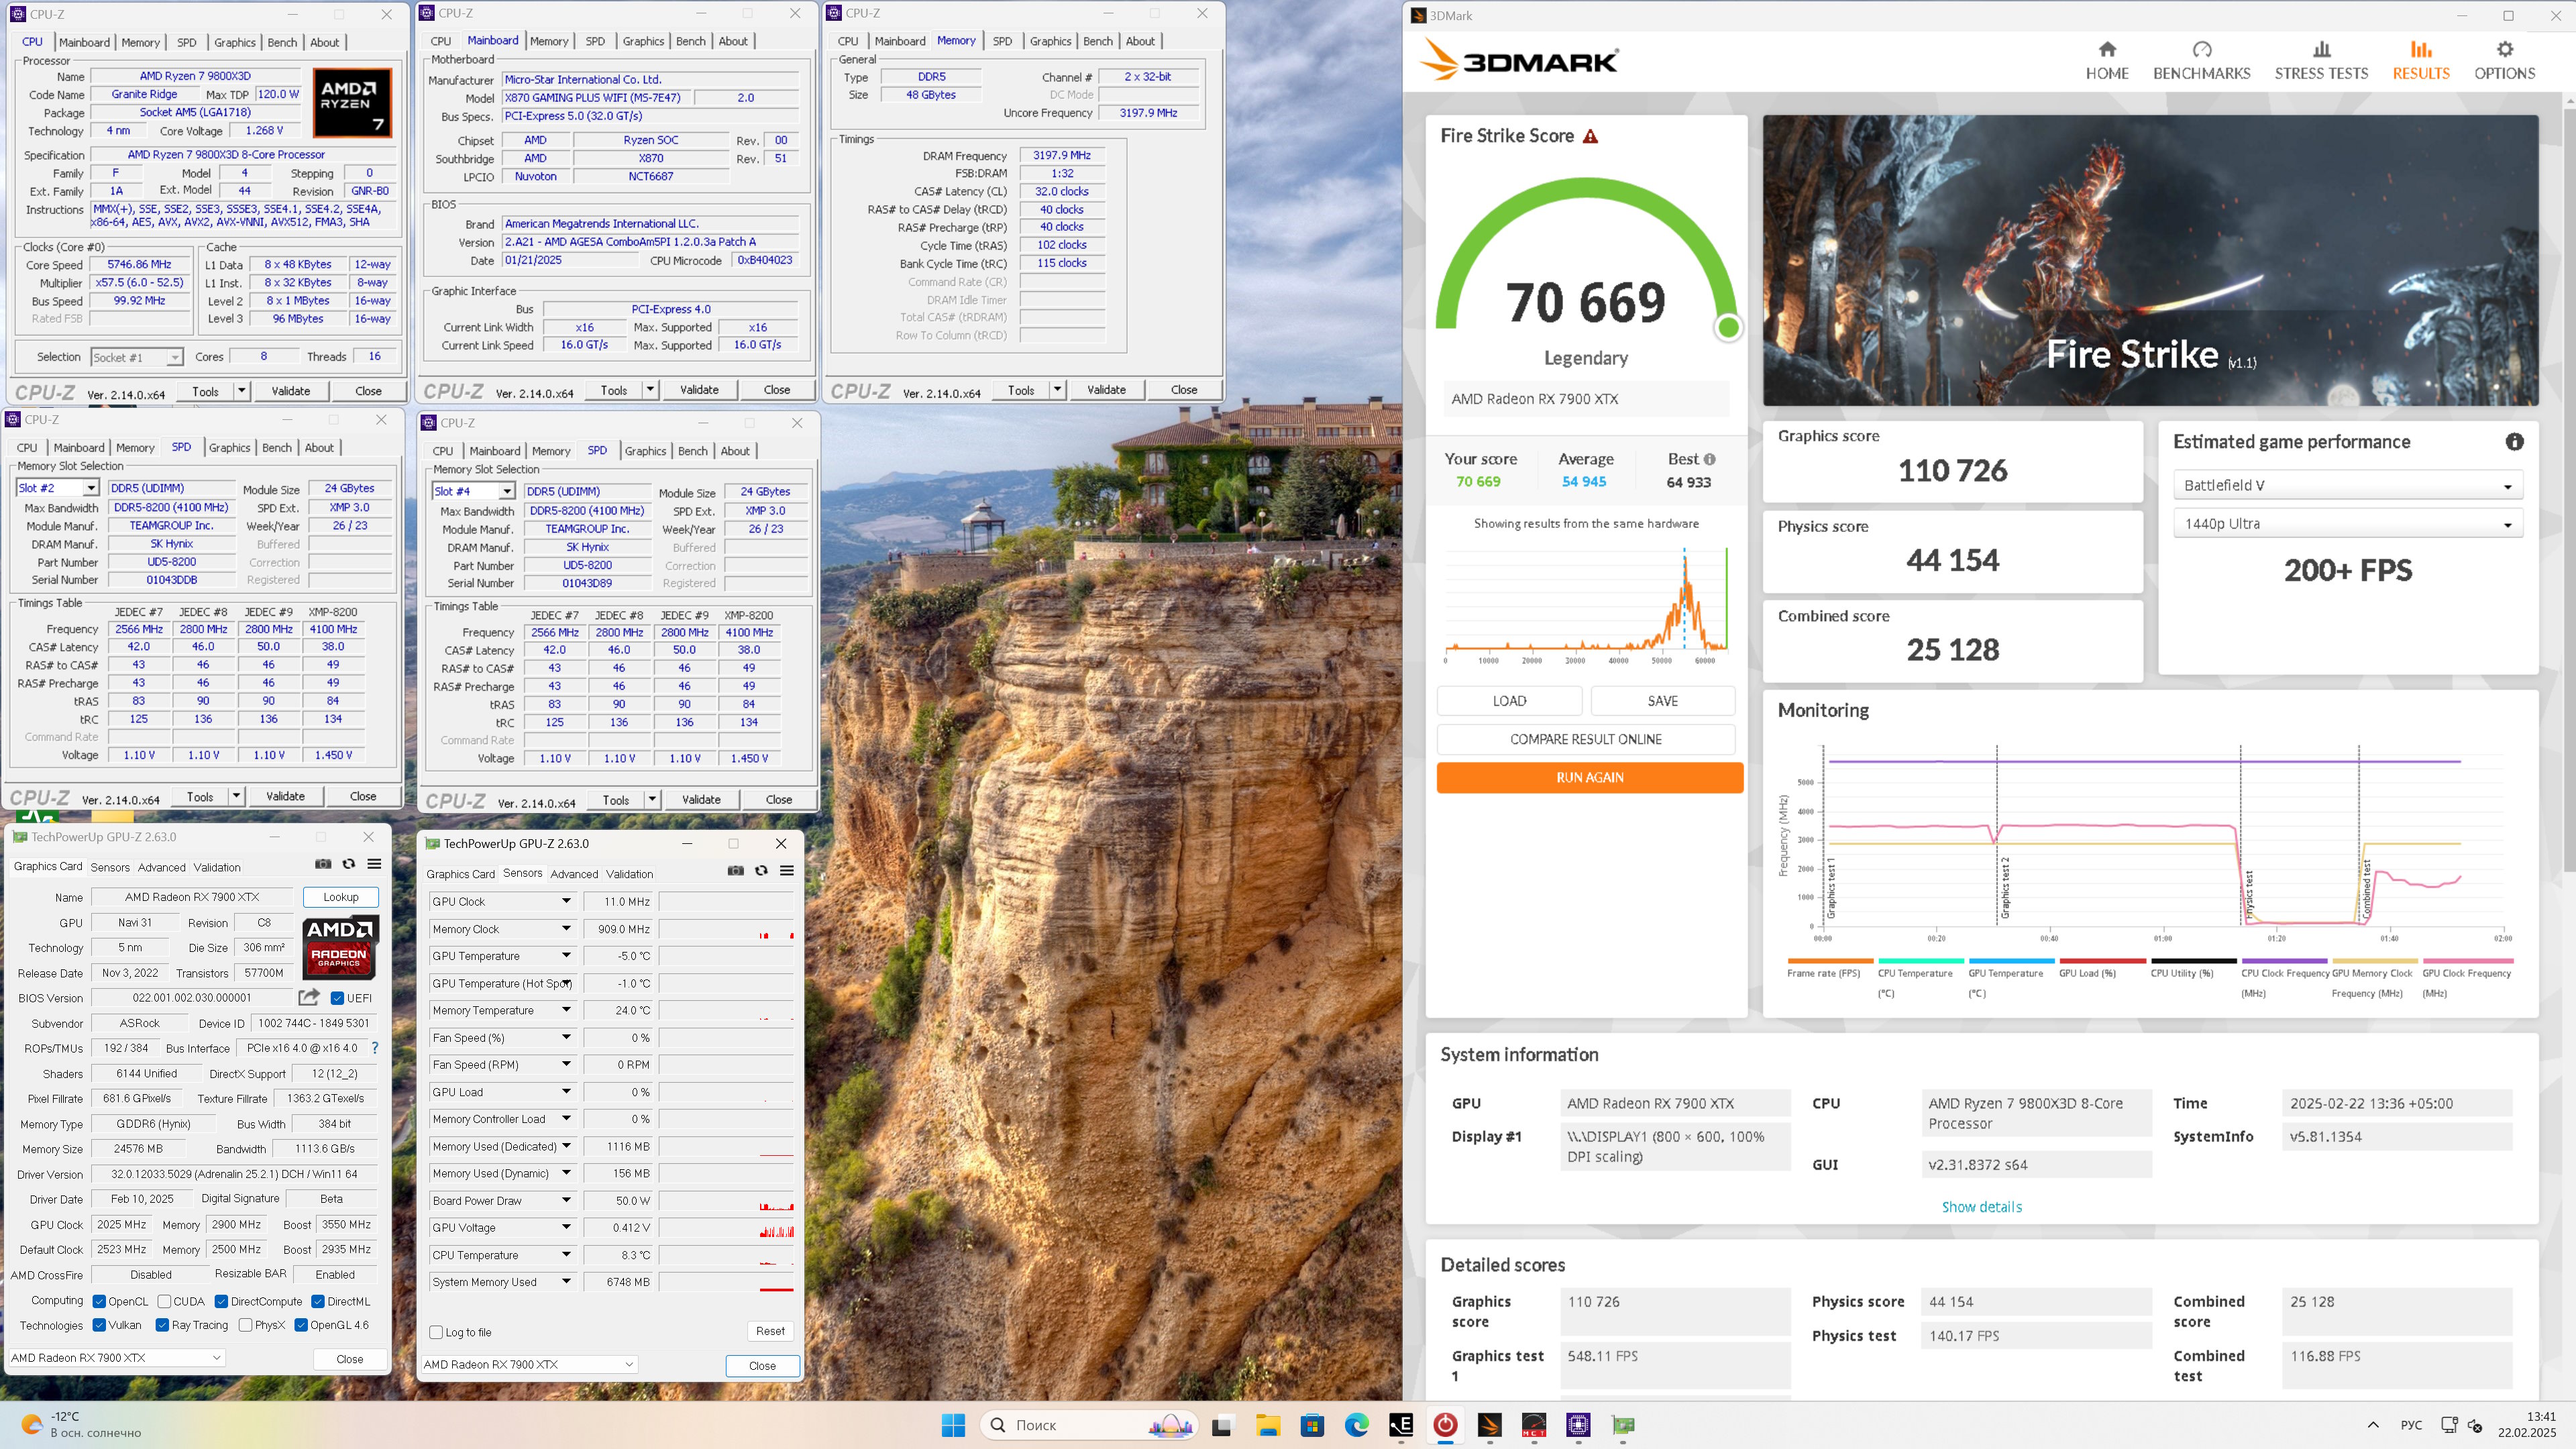This screenshot has width=2576, height=1449.
Task: Click COMPARE RESULT ONLINE button
Action: [1585, 739]
